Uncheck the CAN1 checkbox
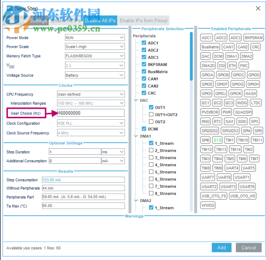 pos(144,79)
